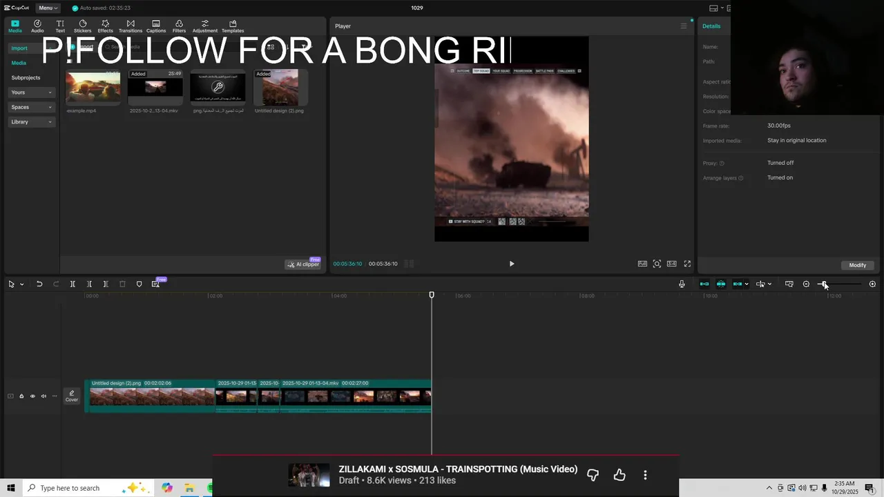Select the 2025-10-29 01-13-04.mkv timeline clip
Screen dimensions: 884x497
pyautogui.click(x=355, y=396)
